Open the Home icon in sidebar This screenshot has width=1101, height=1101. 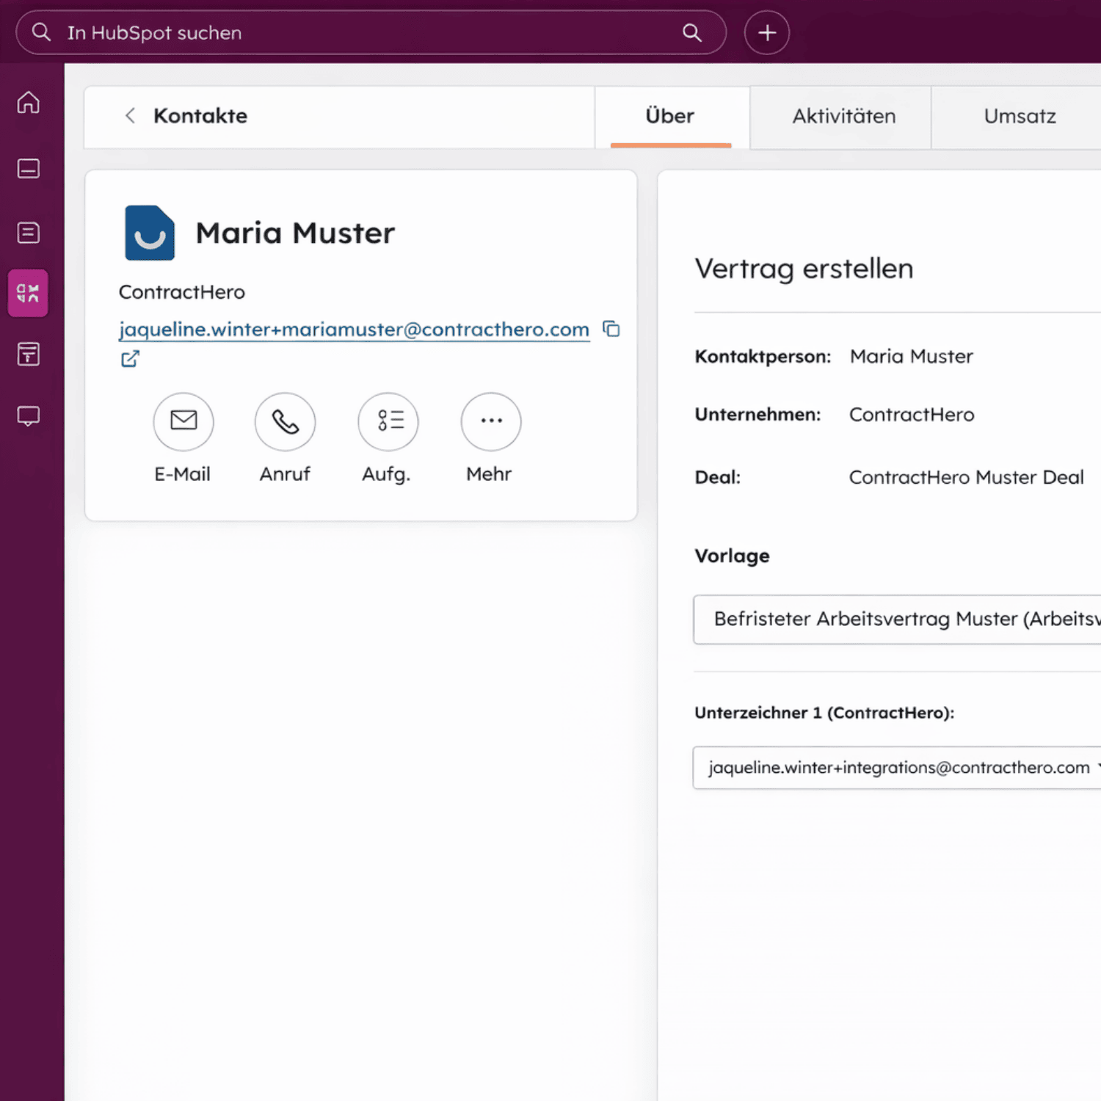pos(29,102)
